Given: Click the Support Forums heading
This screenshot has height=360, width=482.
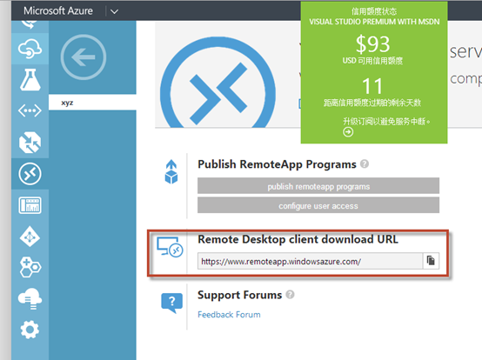Looking at the screenshot, I should click(x=240, y=295).
